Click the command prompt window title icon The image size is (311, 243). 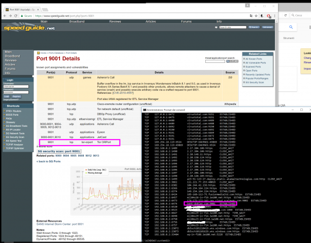pyautogui.click(x=145, y=110)
